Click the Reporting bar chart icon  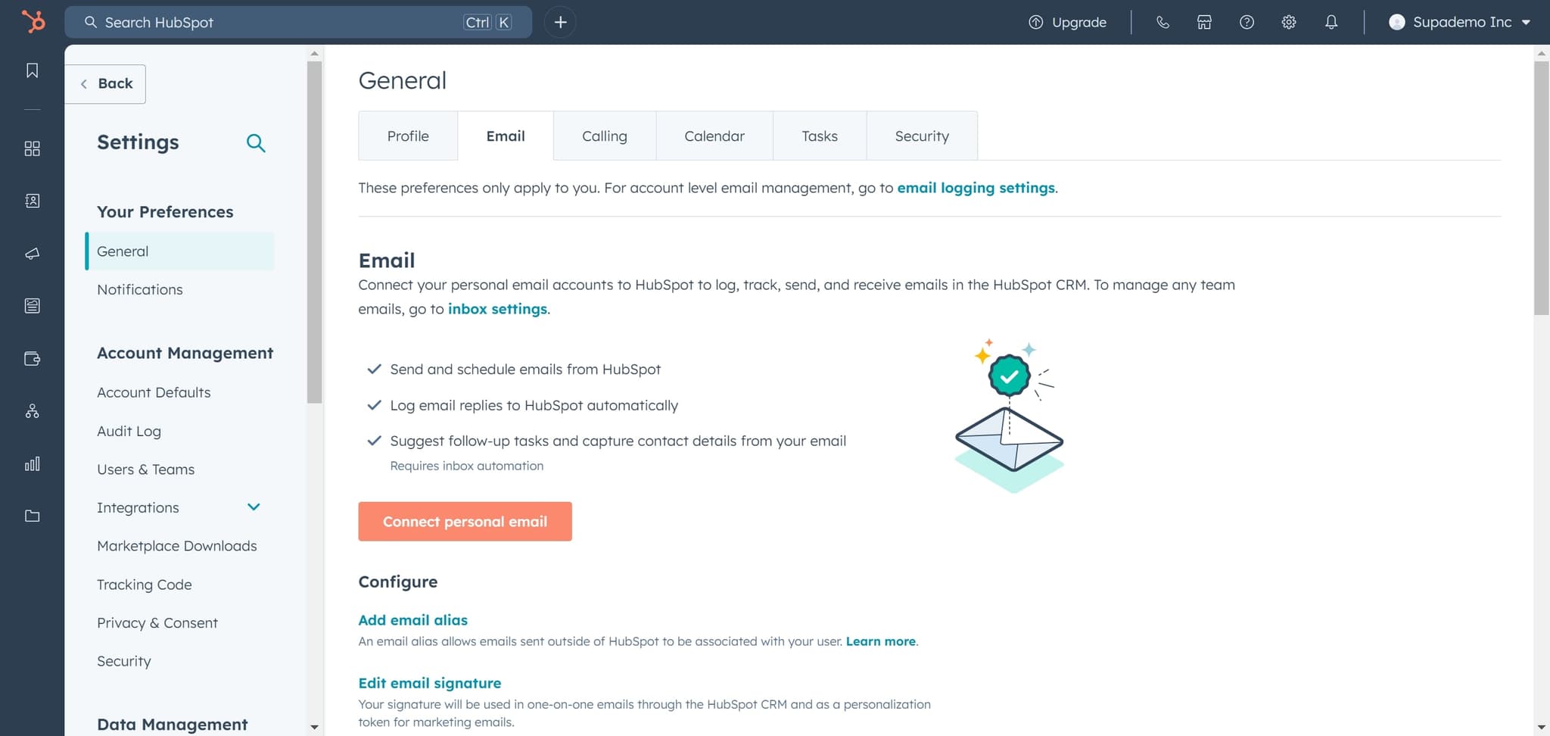(32, 464)
